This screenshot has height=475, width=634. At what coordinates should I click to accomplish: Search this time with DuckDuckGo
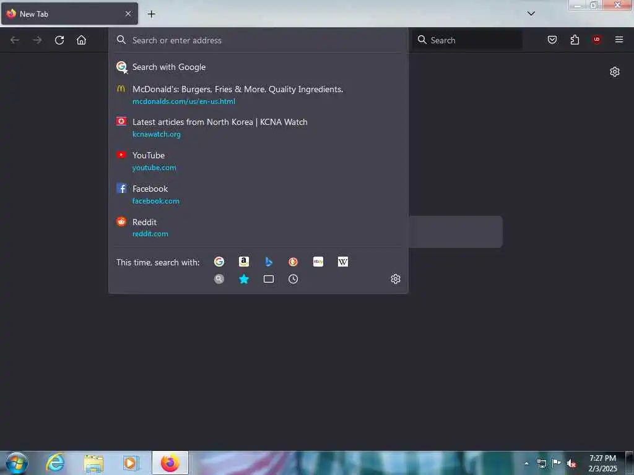293,262
